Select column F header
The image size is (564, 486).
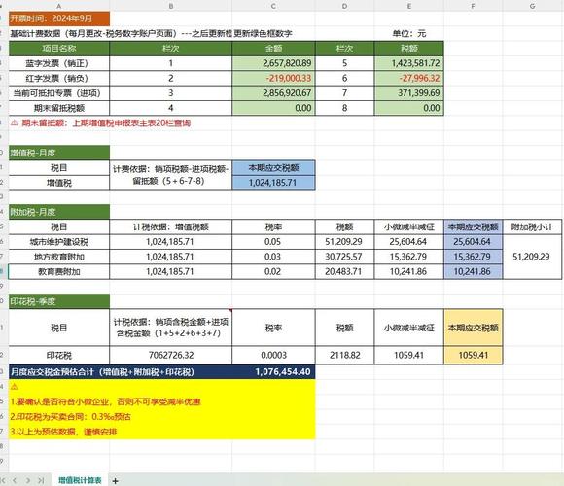[473, 6]
